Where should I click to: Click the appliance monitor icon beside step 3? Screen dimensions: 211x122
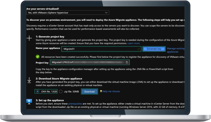pyautogui.click(x=29, y=101)
